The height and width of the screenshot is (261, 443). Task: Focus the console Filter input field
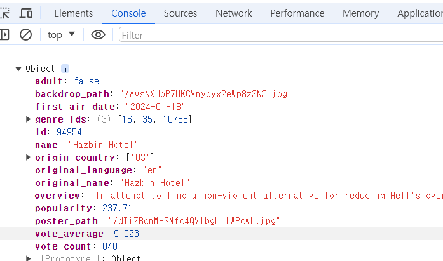(281, 35)
